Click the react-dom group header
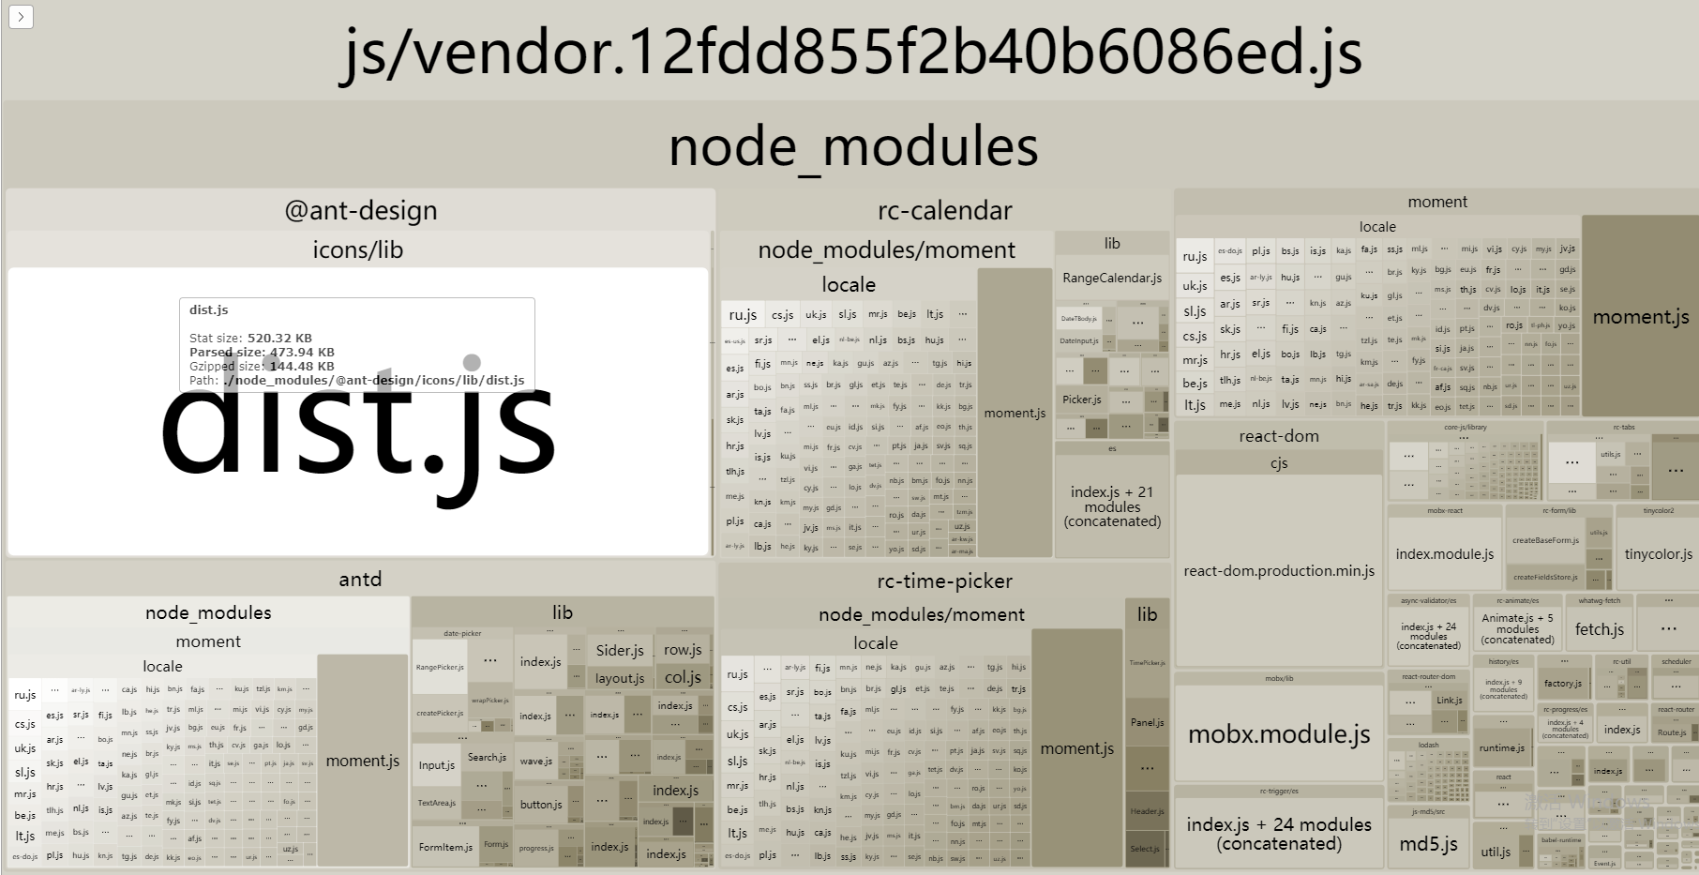 click(x=1279, y=435)
